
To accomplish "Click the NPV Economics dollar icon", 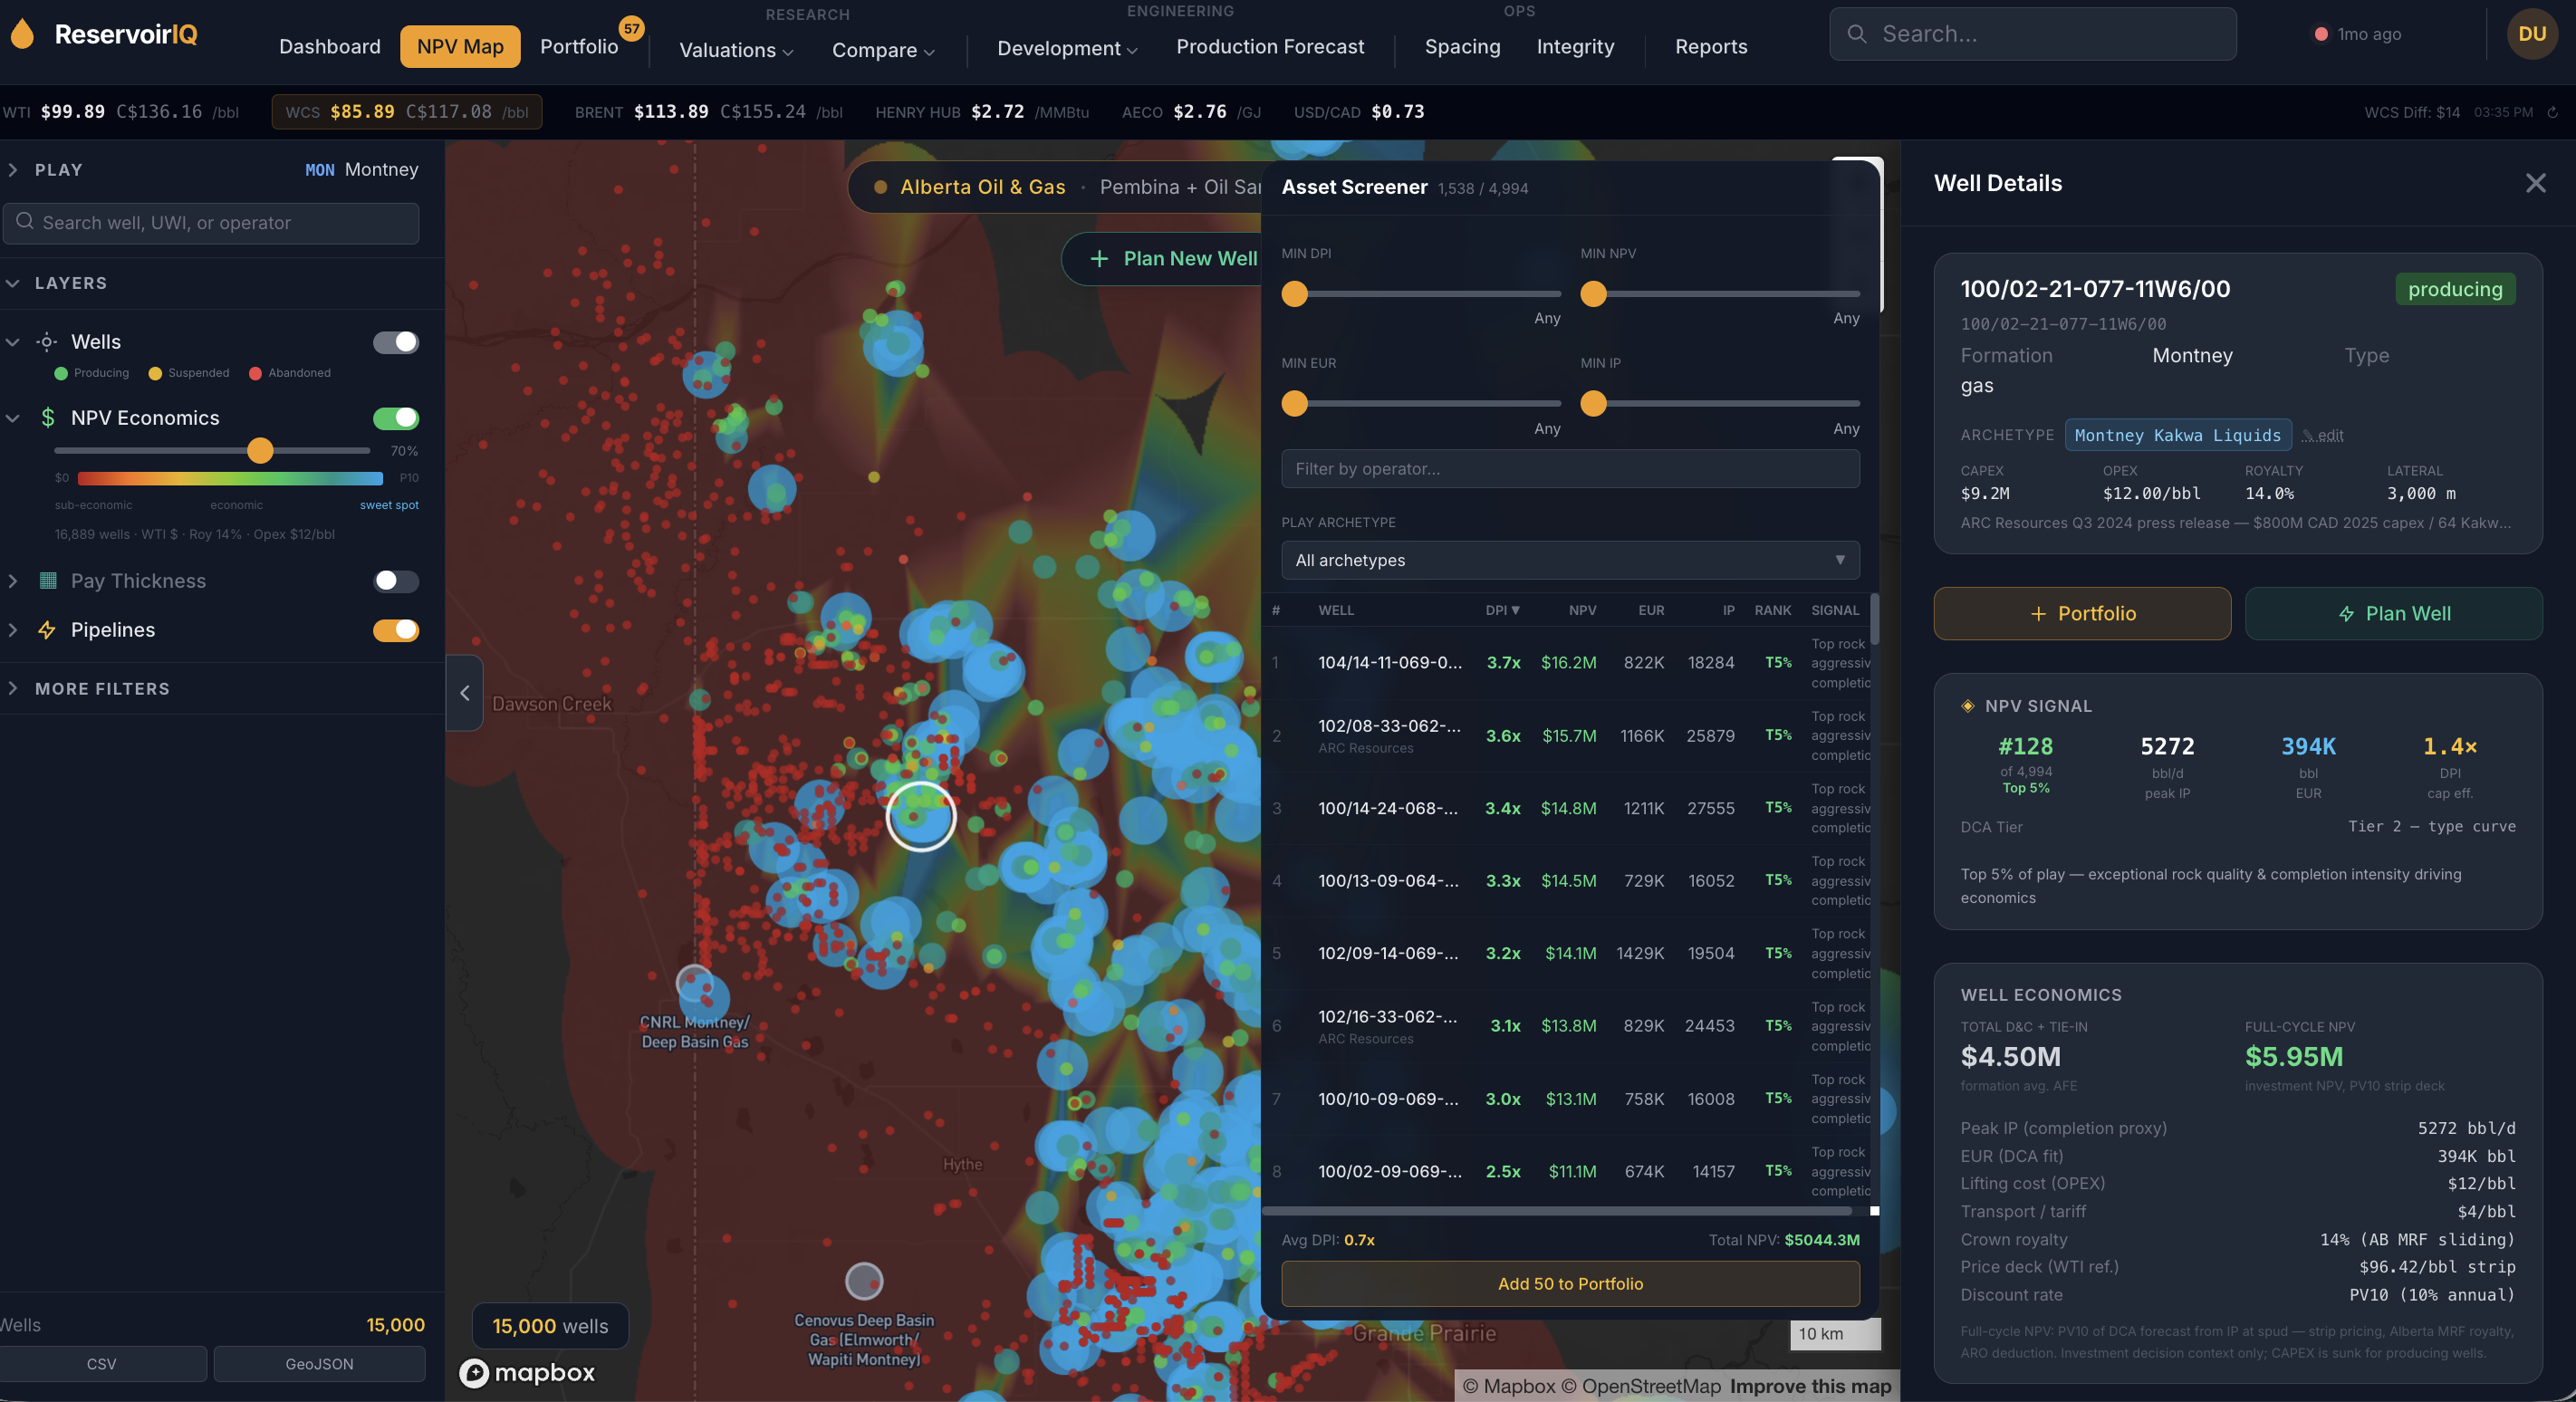I will tap(47, 418).
